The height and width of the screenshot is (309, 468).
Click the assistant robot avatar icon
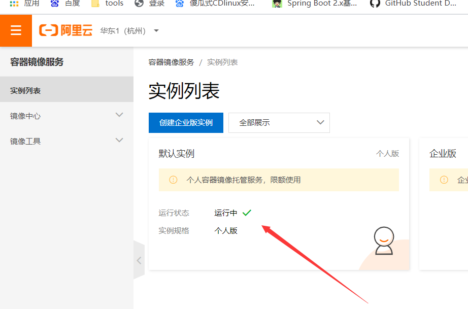384,241
